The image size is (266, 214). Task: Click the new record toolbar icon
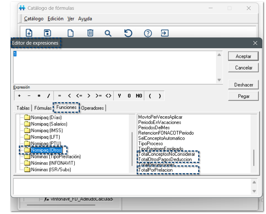pyautogui.click(x=29, y=33)
